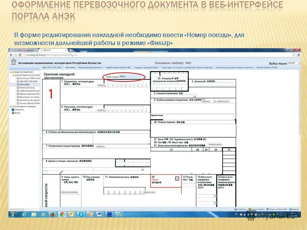307x230 pixels.
Task: Click Изменить вагон button
Action: [215, 144]
